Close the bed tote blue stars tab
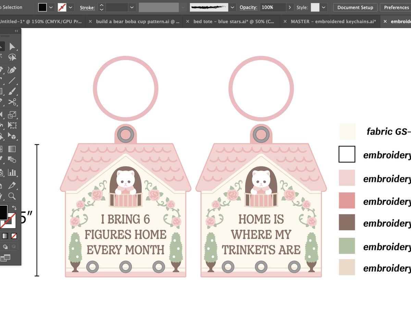Screen dimensions: 411x322 tap(187, 21)
